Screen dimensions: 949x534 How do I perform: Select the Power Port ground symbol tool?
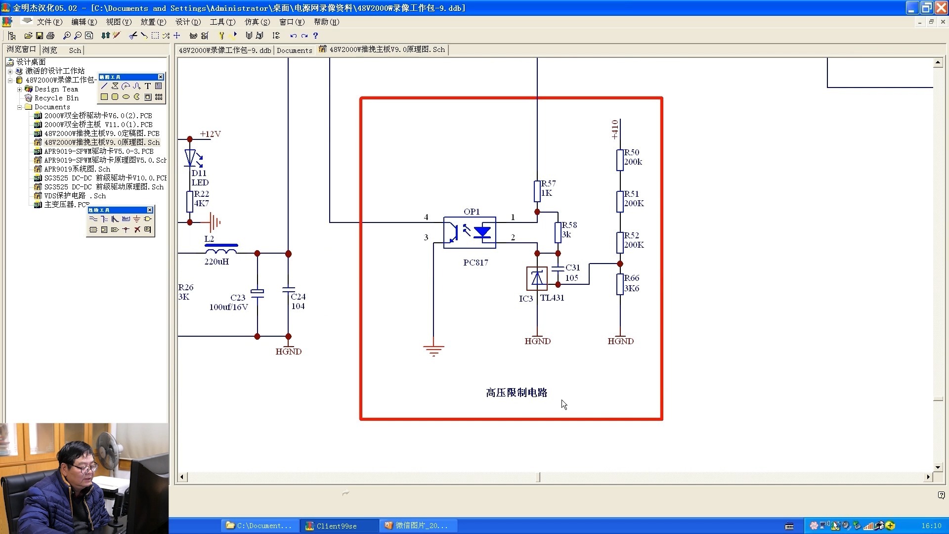(137, 219)
